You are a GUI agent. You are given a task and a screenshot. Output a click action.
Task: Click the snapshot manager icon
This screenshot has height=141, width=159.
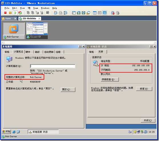pyautogui.click(x=65, y=13)
